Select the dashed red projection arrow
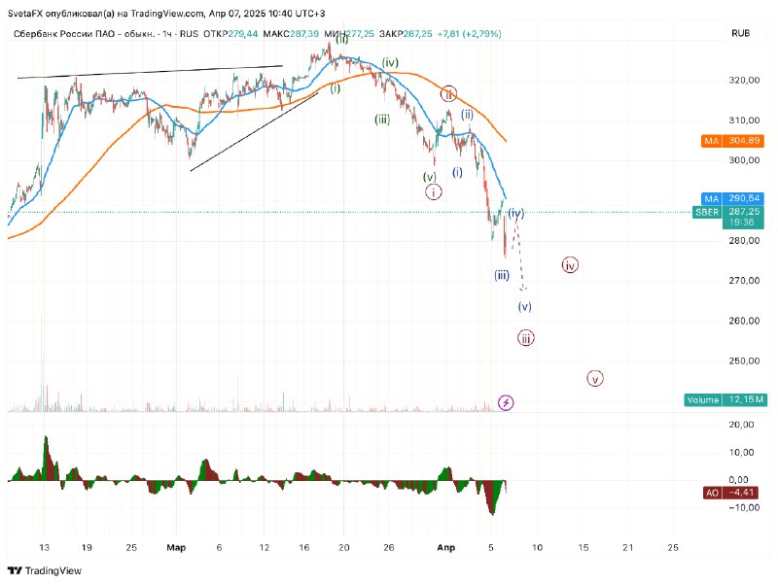 (x=519, y=254)
